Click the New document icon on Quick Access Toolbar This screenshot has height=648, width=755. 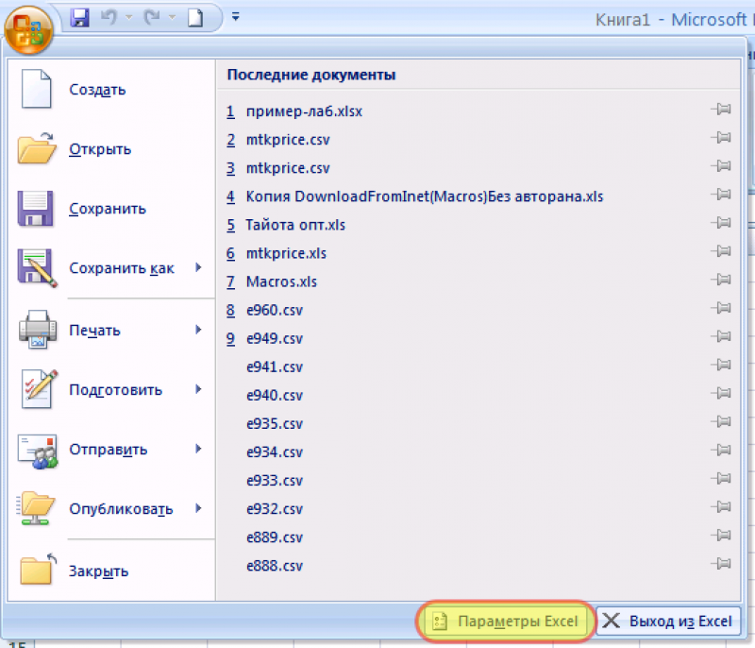195,17
